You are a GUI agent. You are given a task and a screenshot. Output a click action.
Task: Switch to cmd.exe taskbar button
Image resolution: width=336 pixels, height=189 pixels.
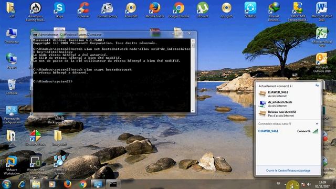coord(113,184)
